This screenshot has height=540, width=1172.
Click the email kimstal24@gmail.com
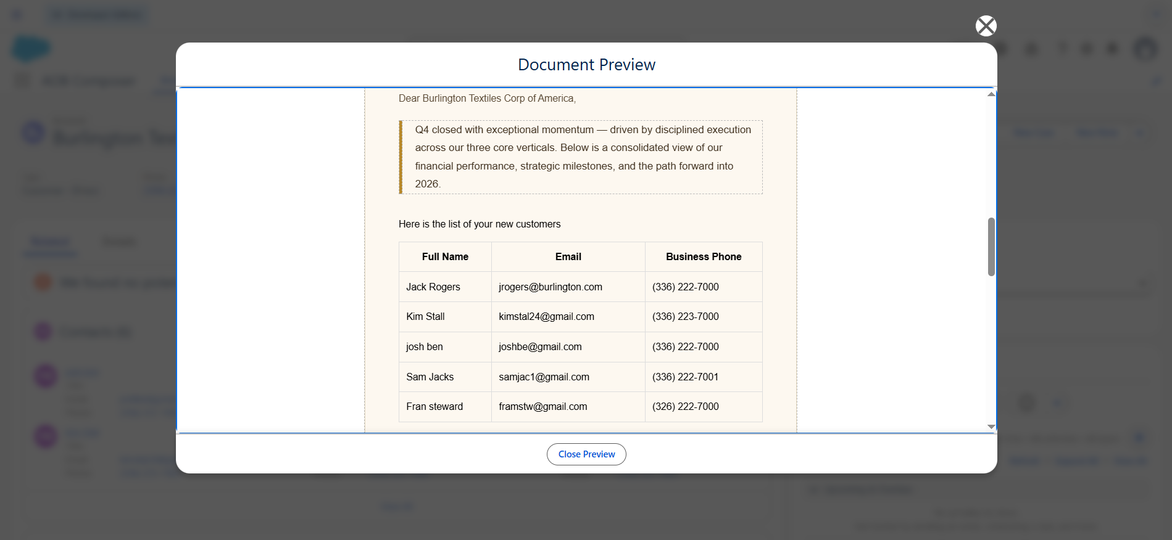click(546, 317)
